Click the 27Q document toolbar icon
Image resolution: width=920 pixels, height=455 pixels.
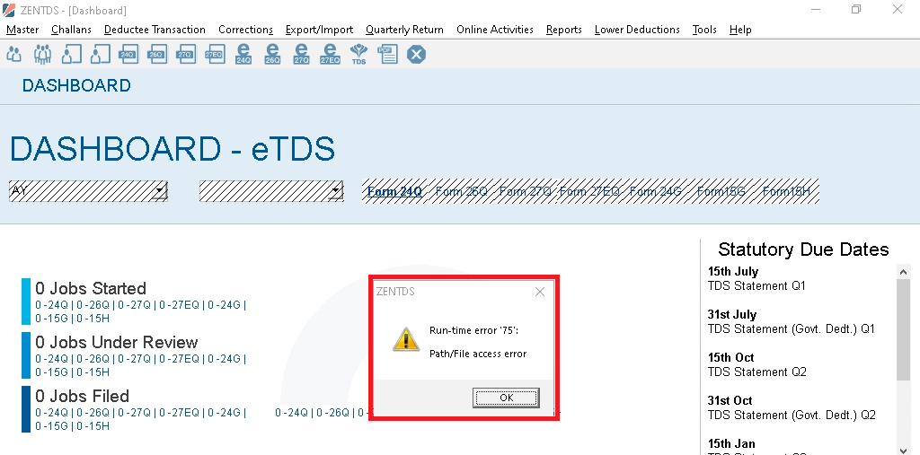[186, 55]
